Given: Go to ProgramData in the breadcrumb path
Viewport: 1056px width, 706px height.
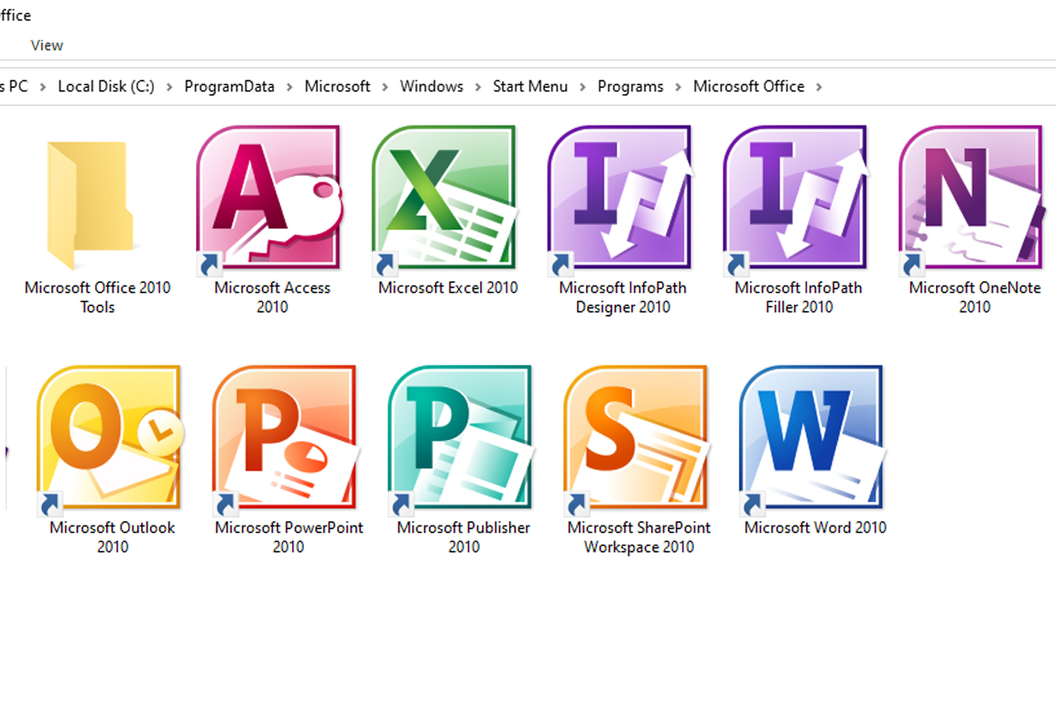Looking at the screenshot, I should pyautogui.click(x=230, y=86).
